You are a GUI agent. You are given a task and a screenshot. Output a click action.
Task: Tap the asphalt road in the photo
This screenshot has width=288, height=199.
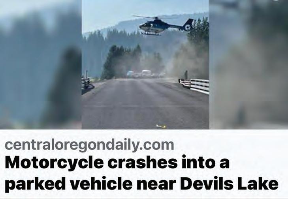click(145, 104)
